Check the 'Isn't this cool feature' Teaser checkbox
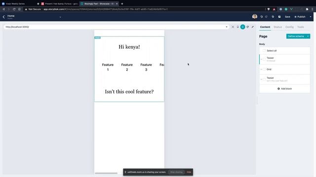This screenshot has width=316, height=177. (264, 79)
